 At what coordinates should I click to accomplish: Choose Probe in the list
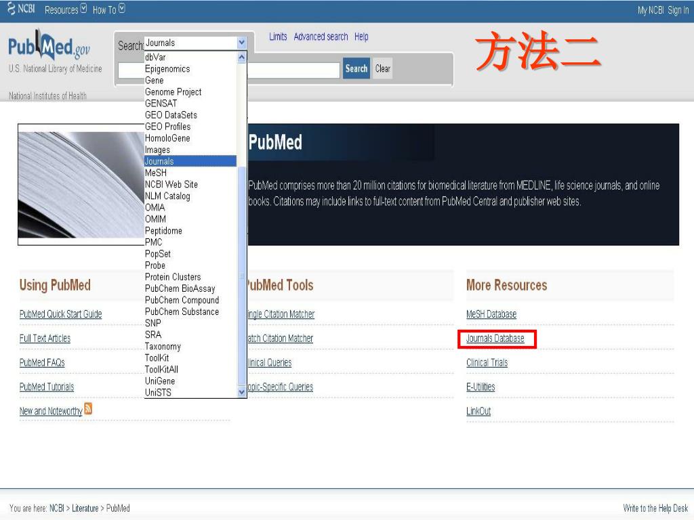[x=190, y=265]
